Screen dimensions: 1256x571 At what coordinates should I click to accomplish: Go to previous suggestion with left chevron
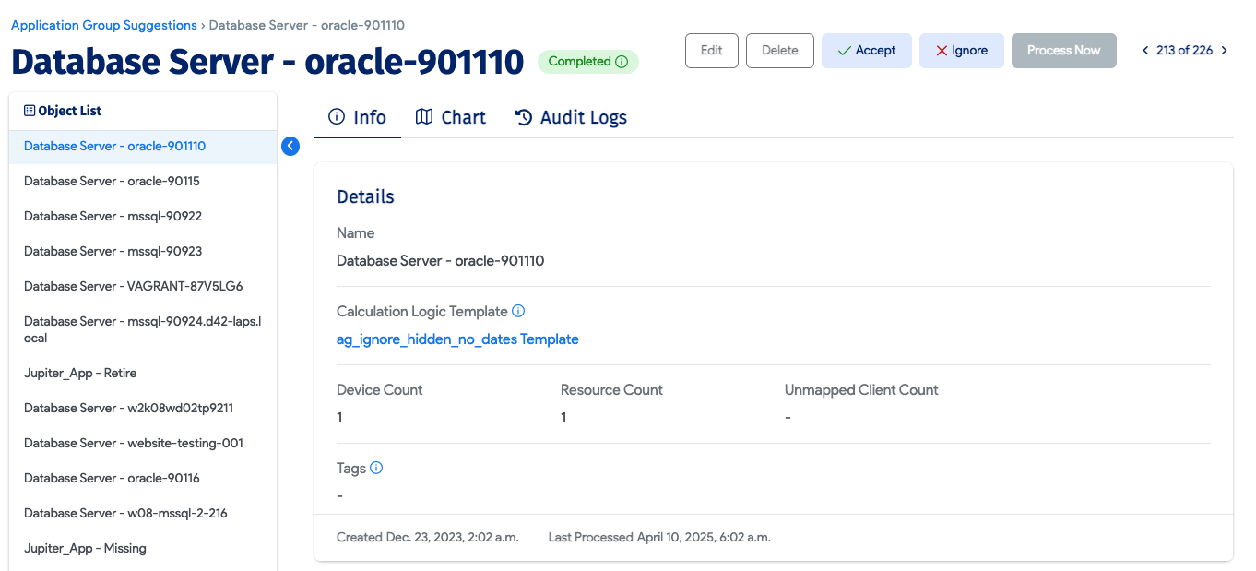click(1146, 51)
